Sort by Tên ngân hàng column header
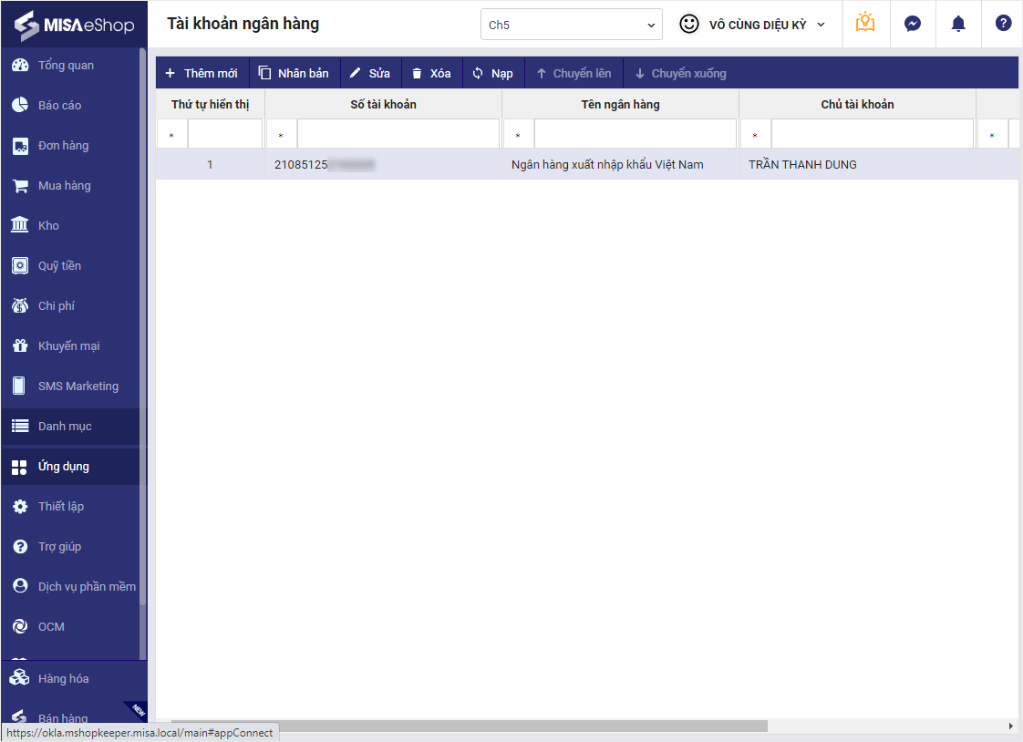The width and height of the screenshot is (1023, 742). (x=620, y=104)
